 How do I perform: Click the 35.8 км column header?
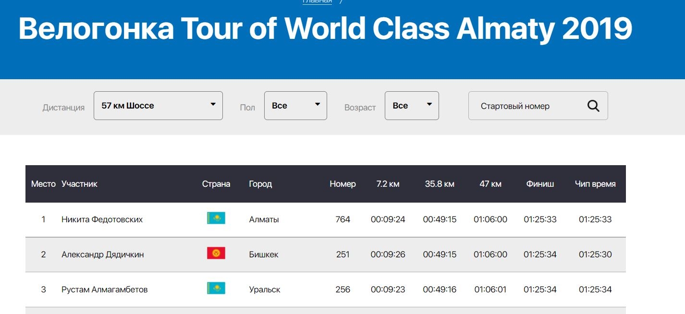click(x=440, y=184)
